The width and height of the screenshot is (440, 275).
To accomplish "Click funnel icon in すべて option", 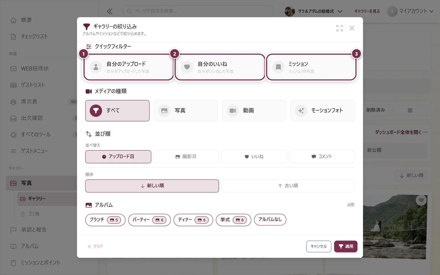I will (96, 111).
